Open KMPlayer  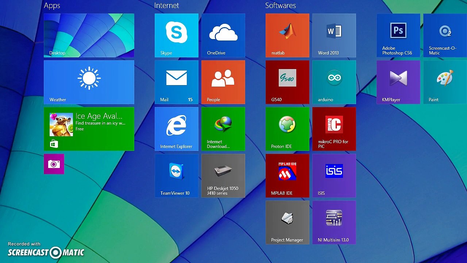point(398,82)
